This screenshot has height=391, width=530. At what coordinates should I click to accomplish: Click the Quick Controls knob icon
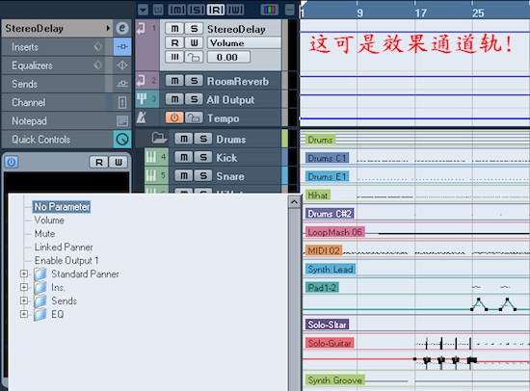122,140
